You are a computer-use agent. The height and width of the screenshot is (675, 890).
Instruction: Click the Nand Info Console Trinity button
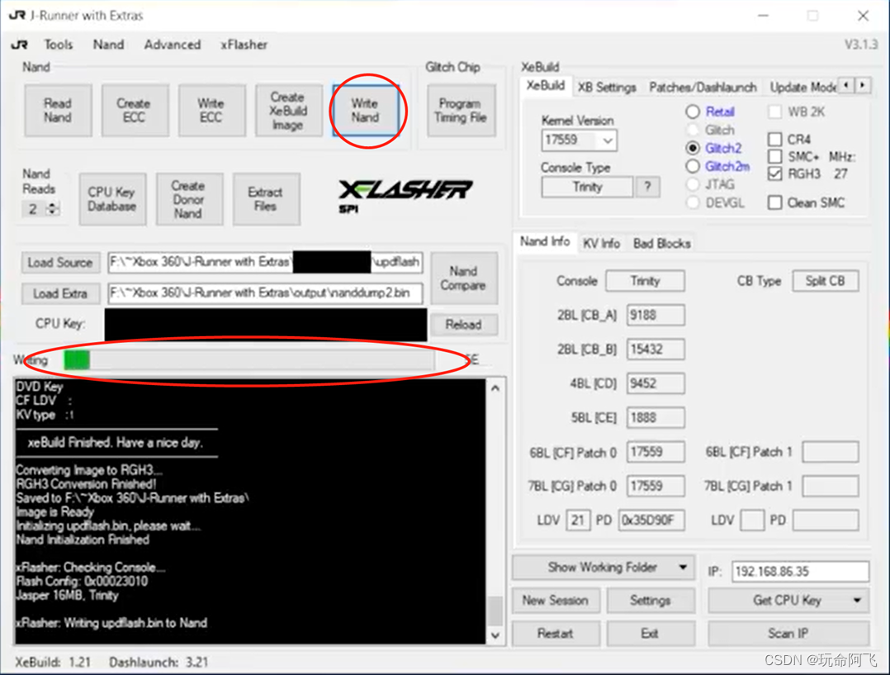coord(646,281)
